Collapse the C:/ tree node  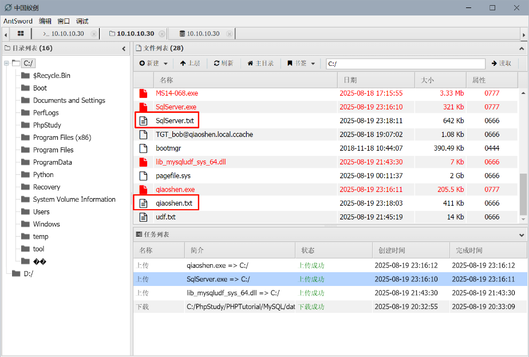pyautogui.click(x=6, y=63)
